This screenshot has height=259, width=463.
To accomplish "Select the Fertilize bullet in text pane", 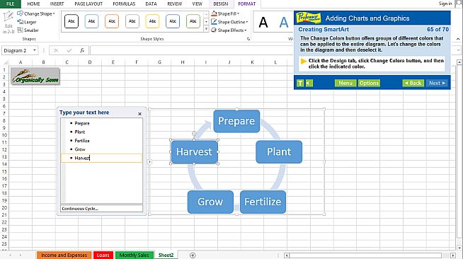I will [82, 141].
